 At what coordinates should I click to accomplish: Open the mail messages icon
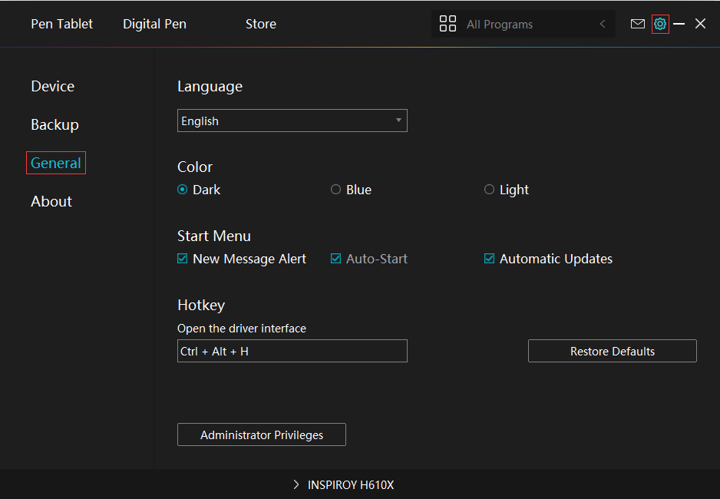(x=637, y=24)
